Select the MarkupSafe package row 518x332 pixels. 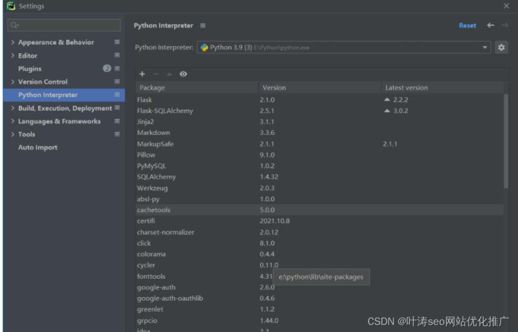pyautogui.click(x=319, y=144)
